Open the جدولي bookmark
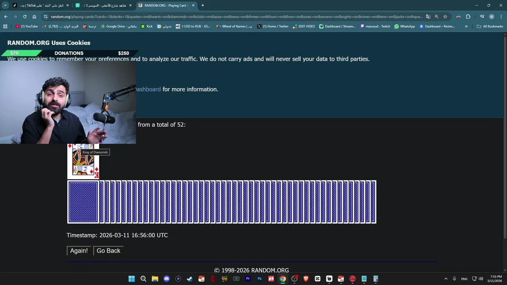The width and height of the screenshot is (507, 285). click(164, 27)
